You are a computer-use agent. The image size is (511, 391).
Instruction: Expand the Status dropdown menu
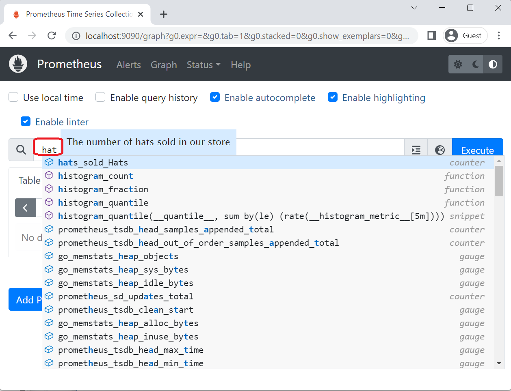point(204,65)
